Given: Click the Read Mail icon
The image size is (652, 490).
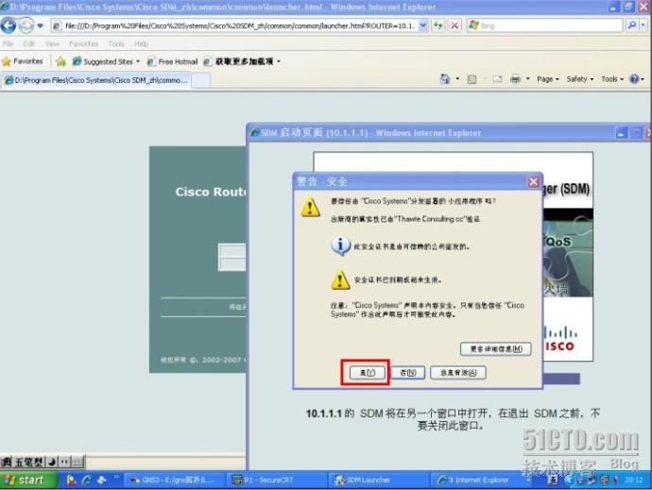Looking at the screenshot, I should tap(497, 79).
